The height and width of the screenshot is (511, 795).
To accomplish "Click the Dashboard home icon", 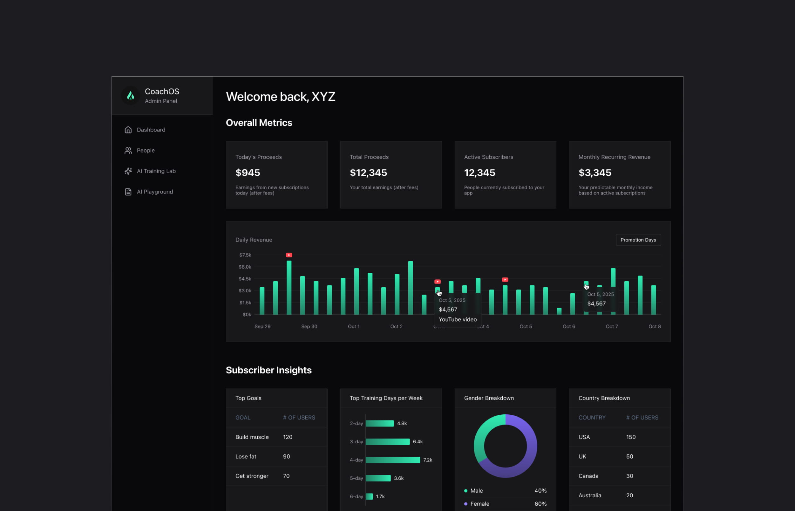I will (128, 130).
